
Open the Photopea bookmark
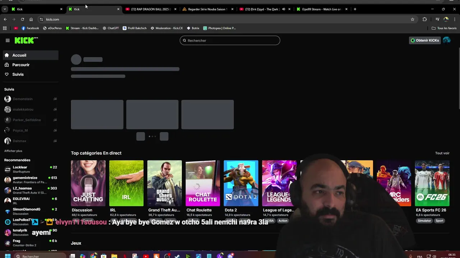(x=220, y=28)
